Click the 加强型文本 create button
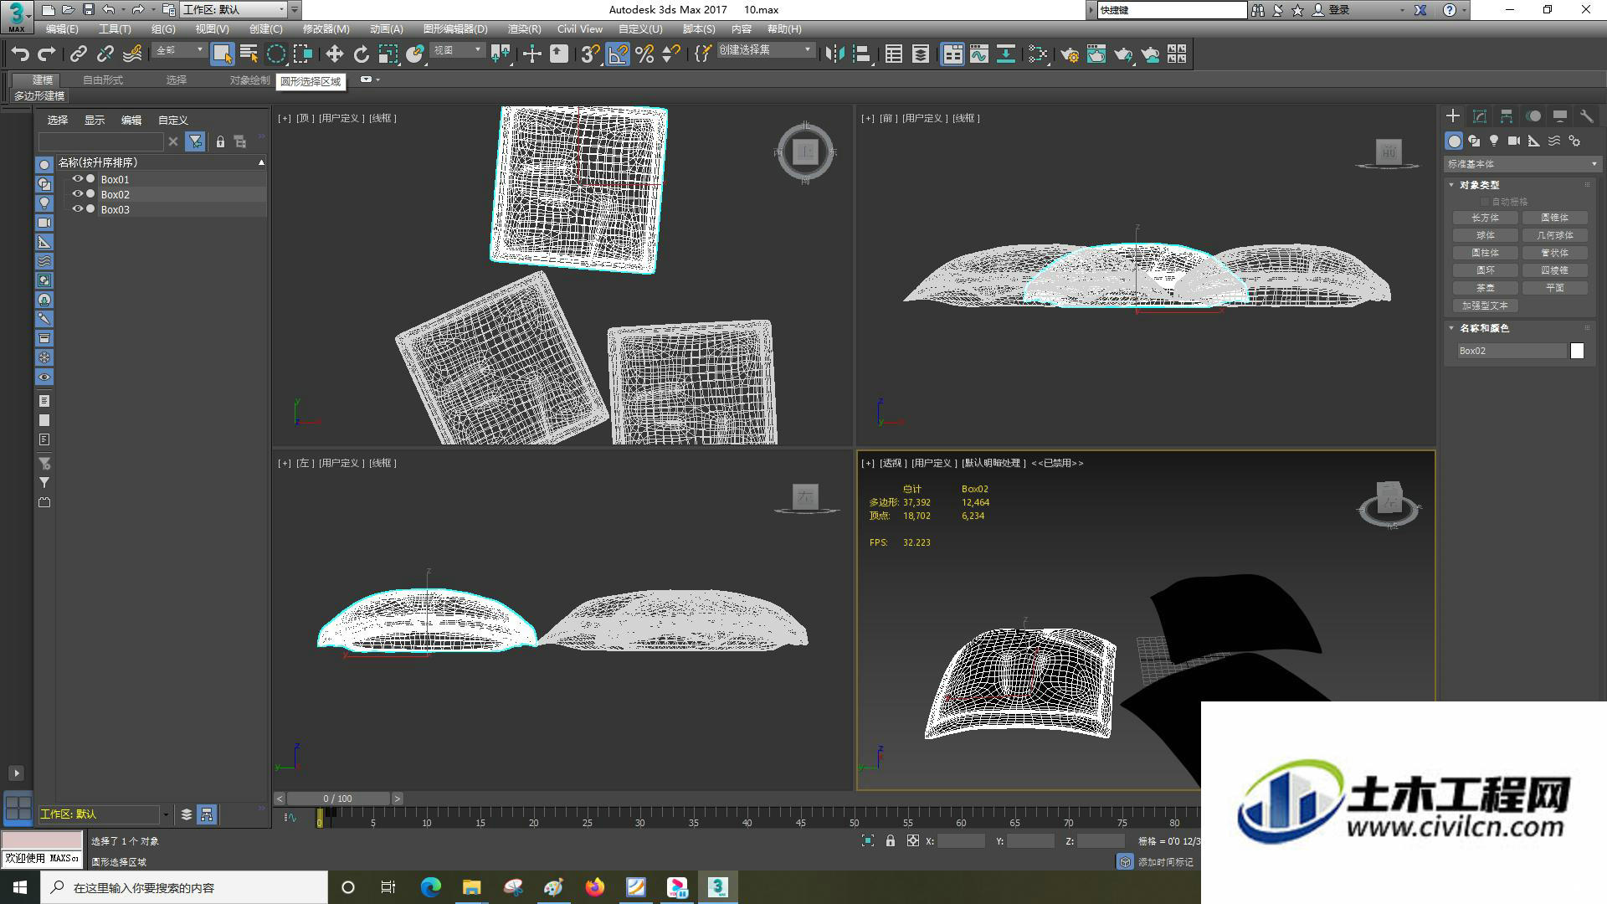This screenshot has height=904, width=1607. [1486, 306]
